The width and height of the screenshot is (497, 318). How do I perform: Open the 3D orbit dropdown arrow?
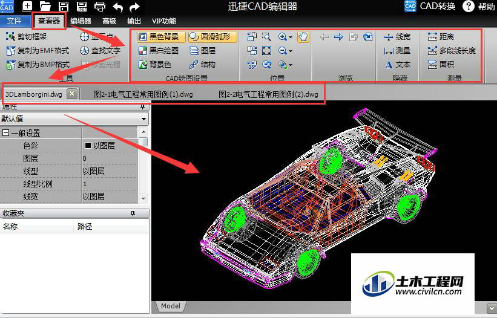pyautogui.click(x=291, y=65)
